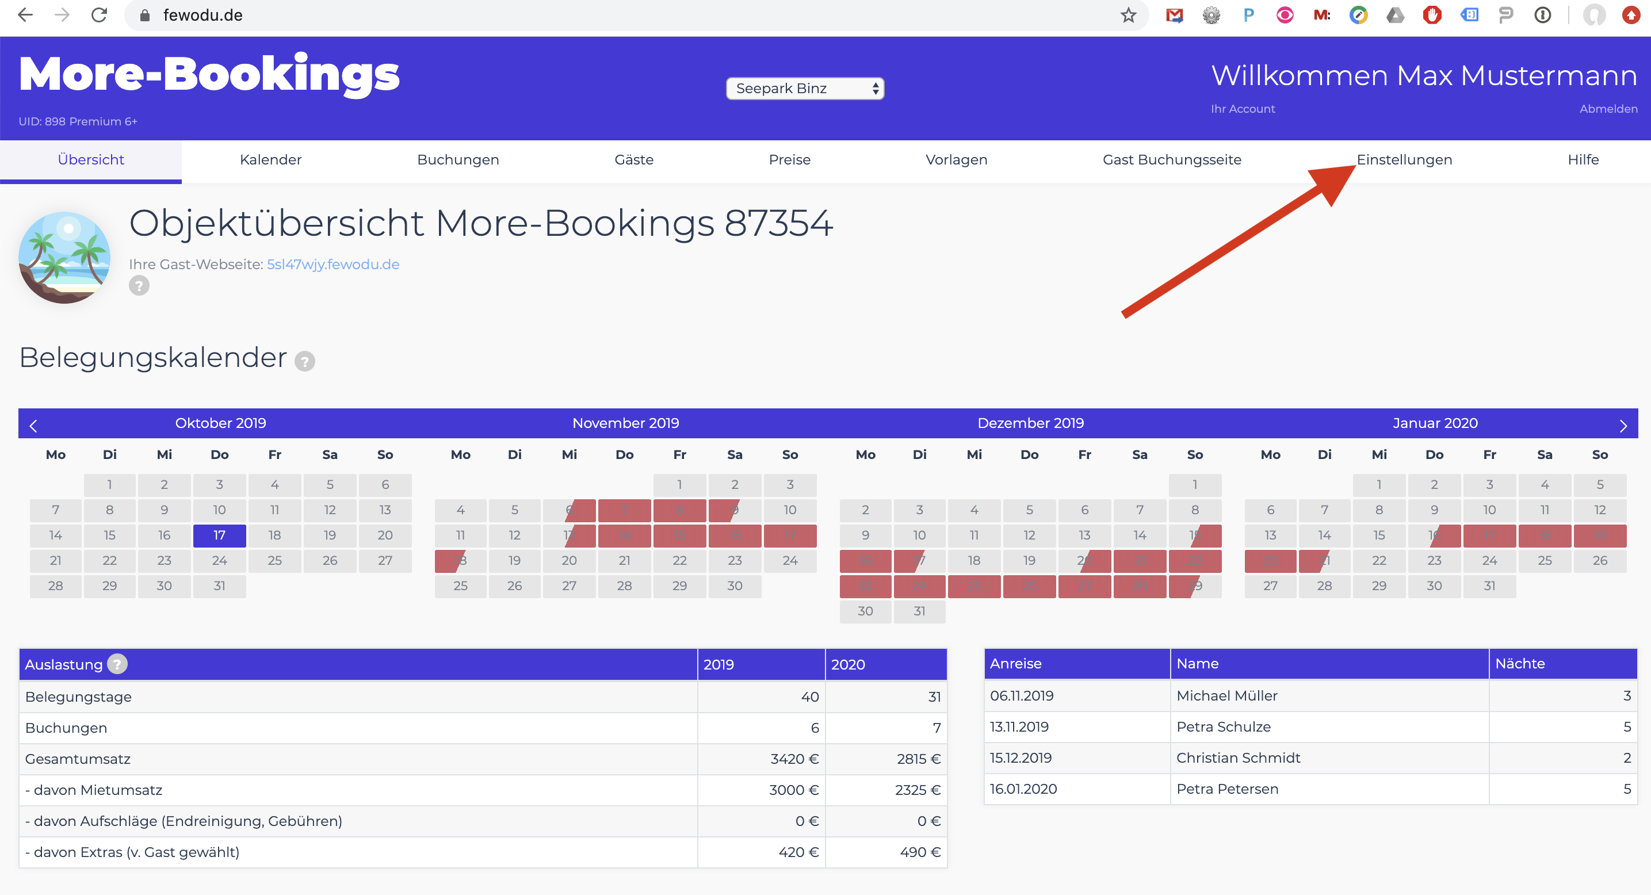The image size is (1651, 895).
Task: Click the Pocket-style P extension icon
Action: pyautogui.click(x=1248, y=15)
